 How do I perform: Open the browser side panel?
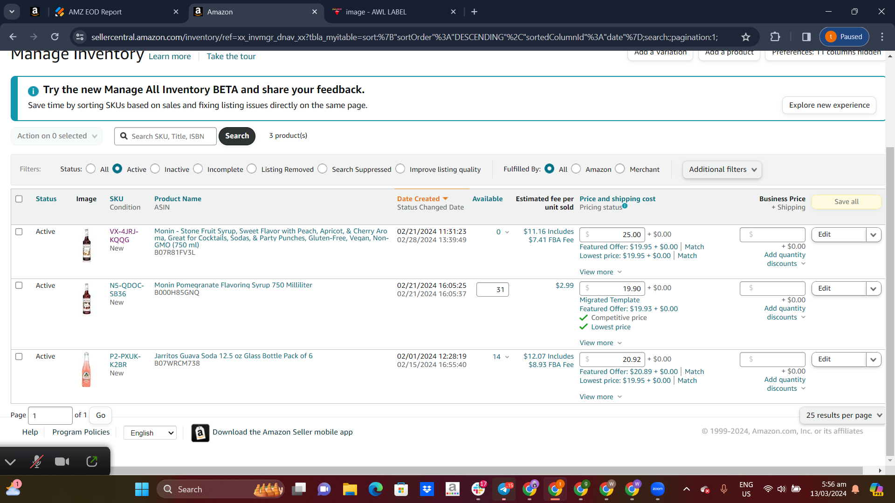[x=806, y=37]
